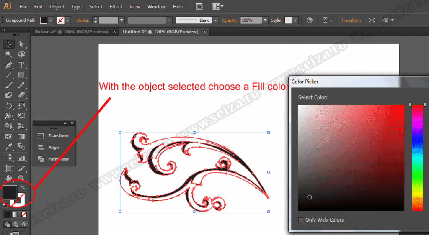The width and height of the screenshot is (429, 235).
Task: Select the Pen tool
Action: 9,65
